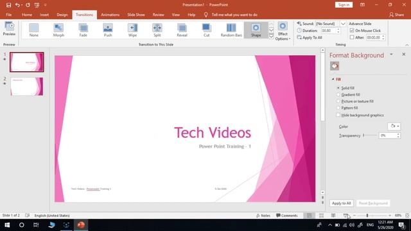Switch to the Home tab

tap(27, 15)
